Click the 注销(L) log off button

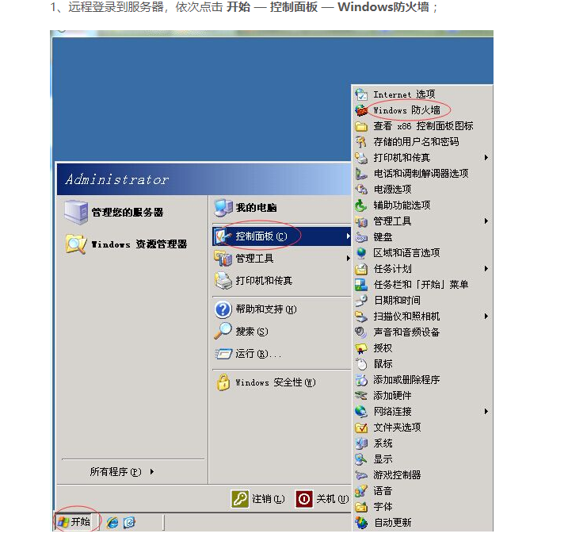[258, 499]
